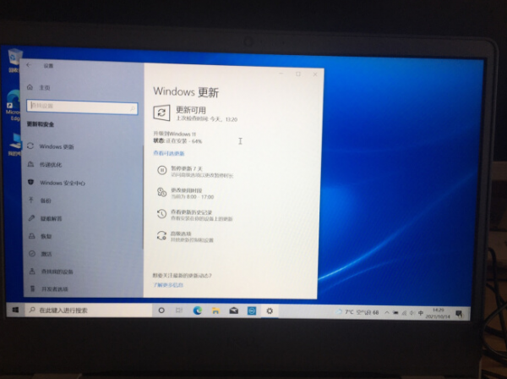This screenshot has width=507, height=379.
Task: Open the This PC desktop icon
Action: coord(14,145)
